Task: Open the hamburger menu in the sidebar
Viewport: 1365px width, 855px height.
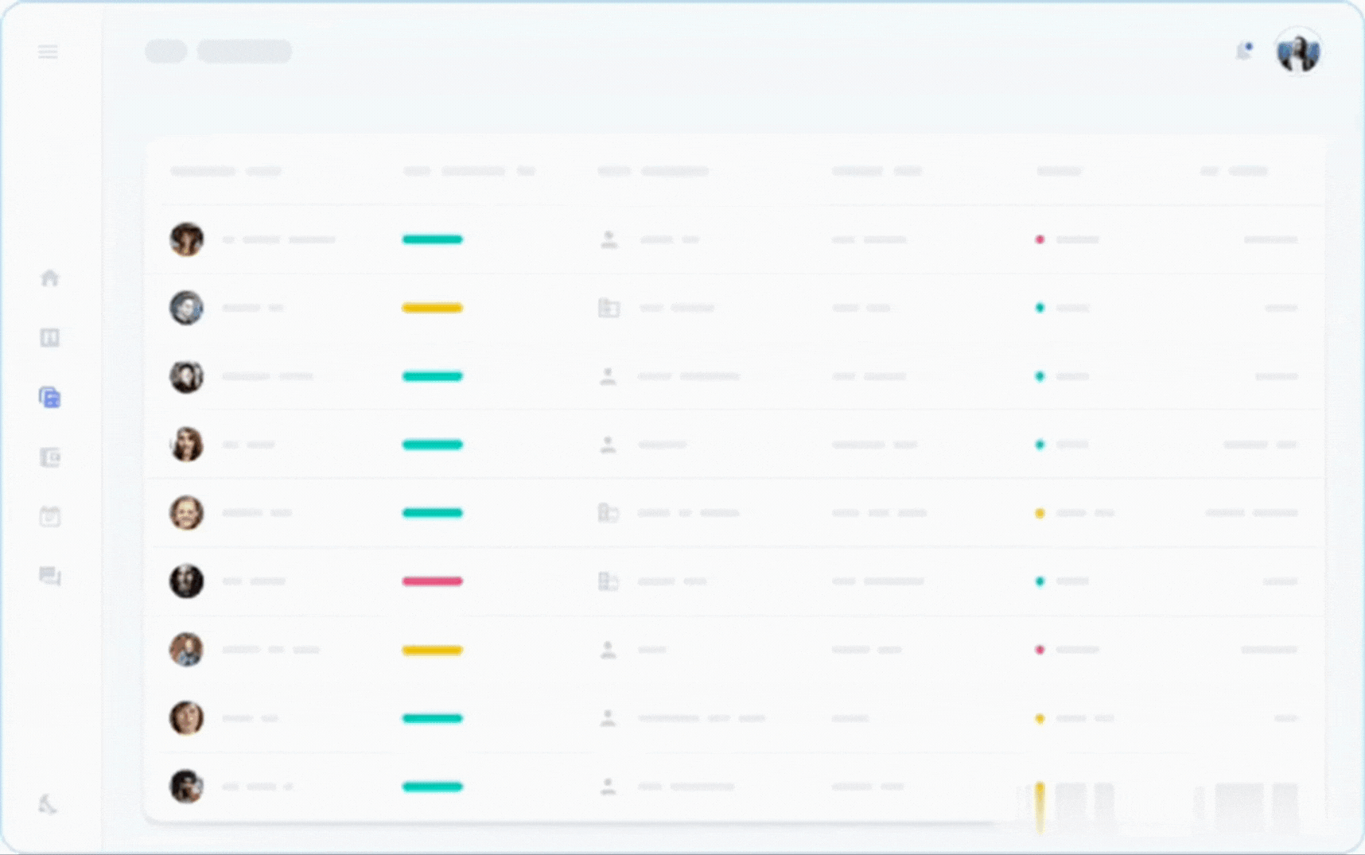Action: (x=48, y=52)
